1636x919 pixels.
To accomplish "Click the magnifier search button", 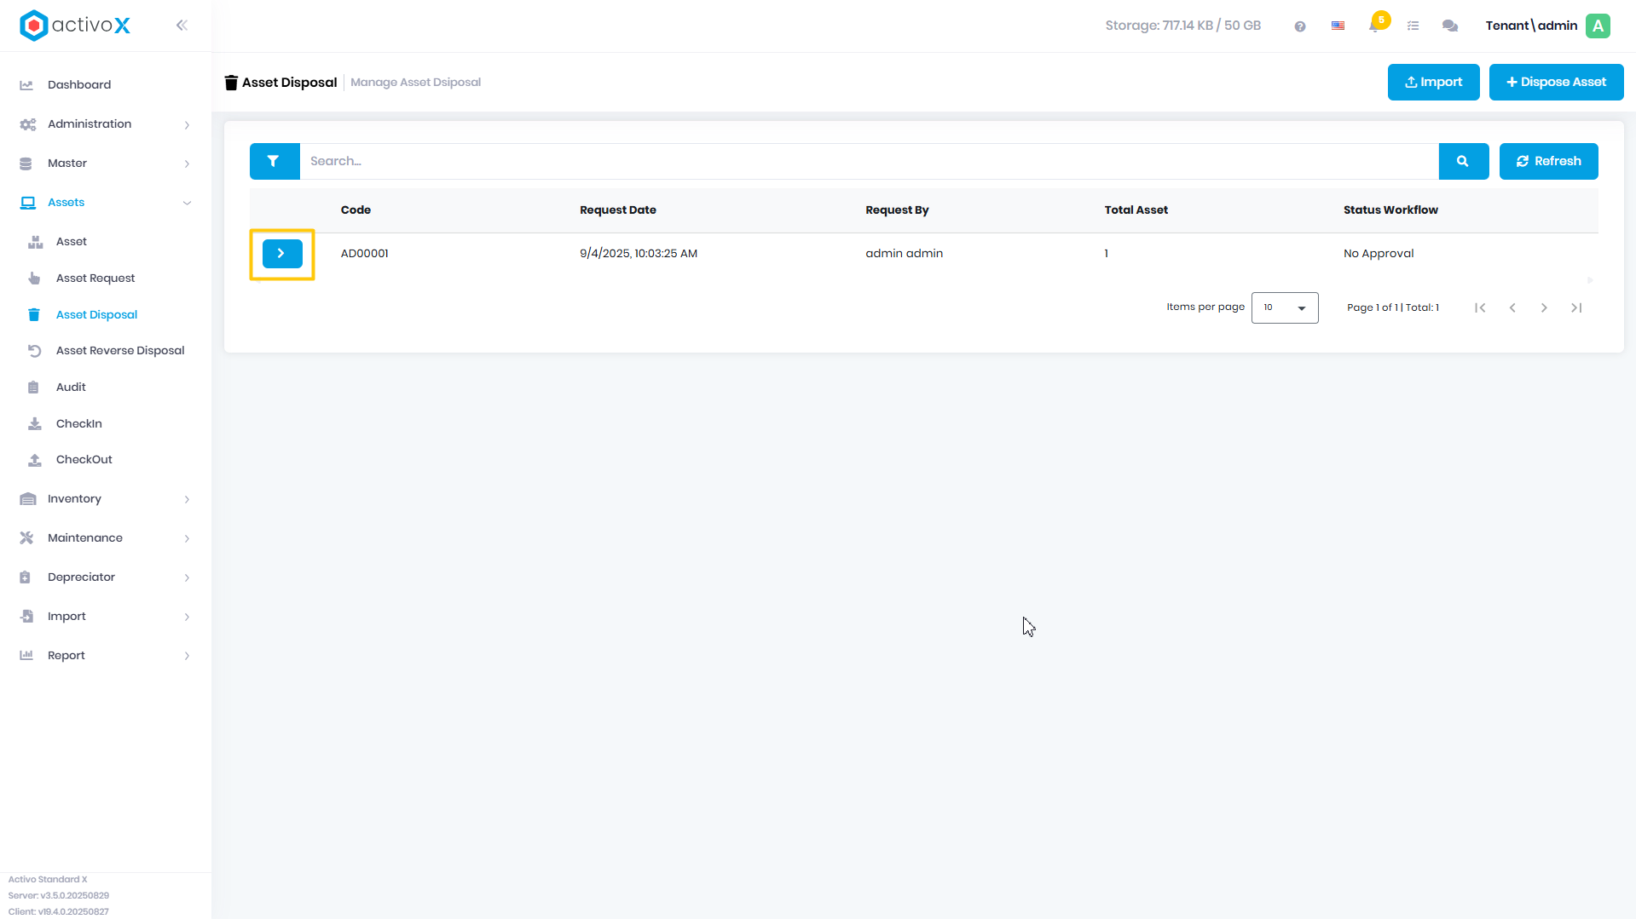I will (1463, 161).
